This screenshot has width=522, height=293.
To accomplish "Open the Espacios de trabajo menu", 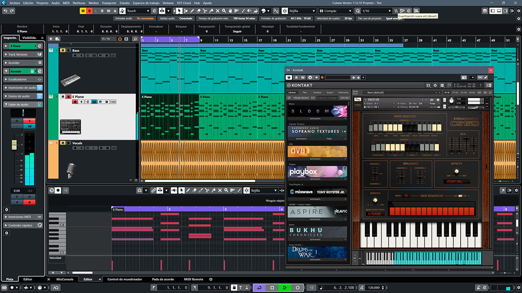I will coord(146,3).
